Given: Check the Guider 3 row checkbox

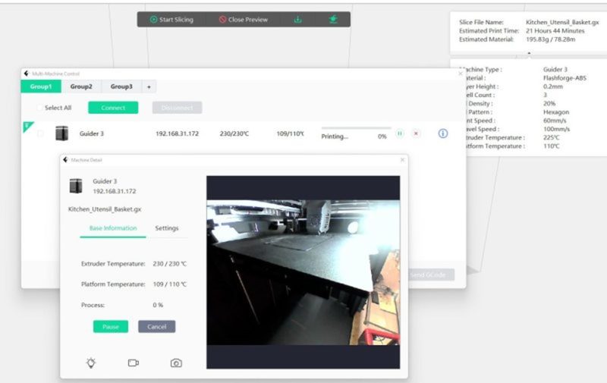Looking at the screenshot, I should coord(40,134).
